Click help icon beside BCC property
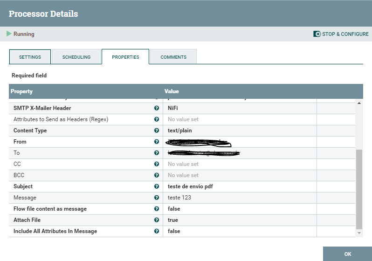 pos(157,175)
